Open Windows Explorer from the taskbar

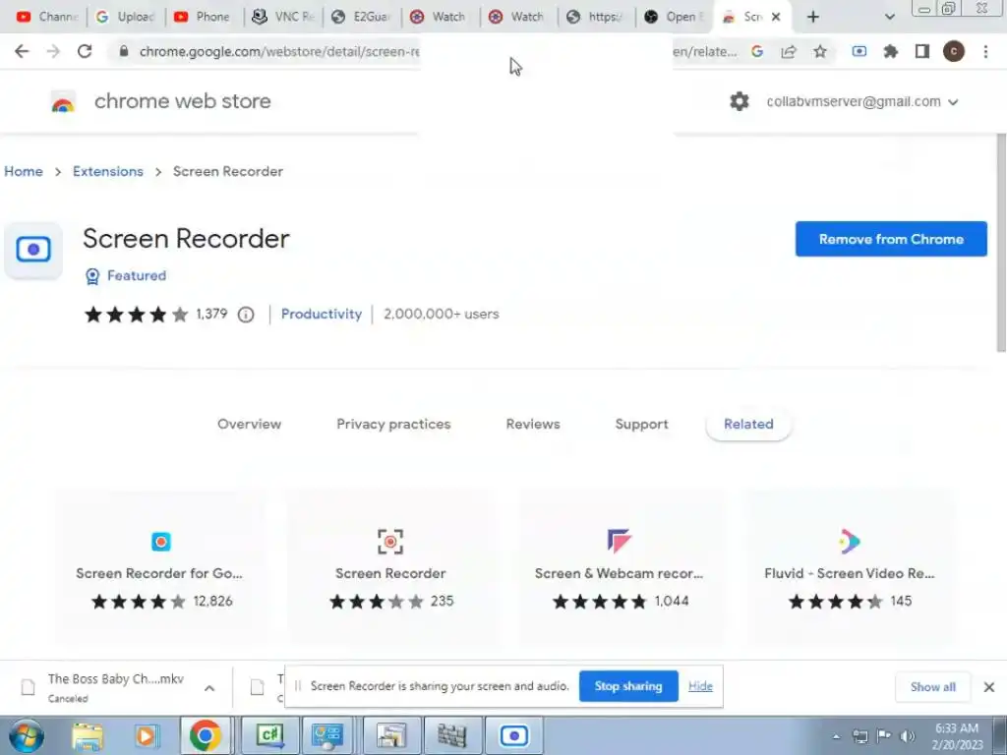(88, 735)
